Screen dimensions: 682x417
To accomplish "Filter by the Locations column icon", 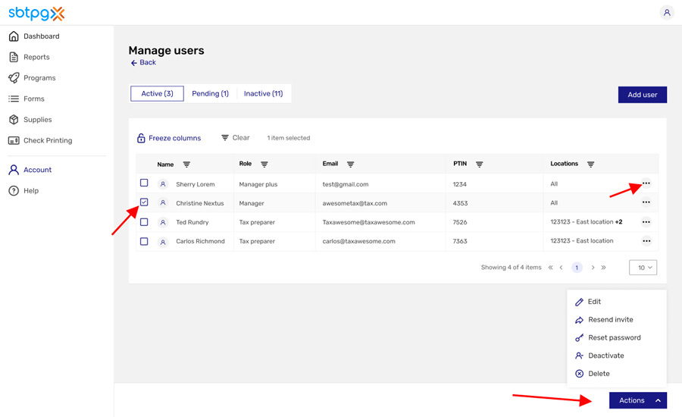I will tap(590, 164).
